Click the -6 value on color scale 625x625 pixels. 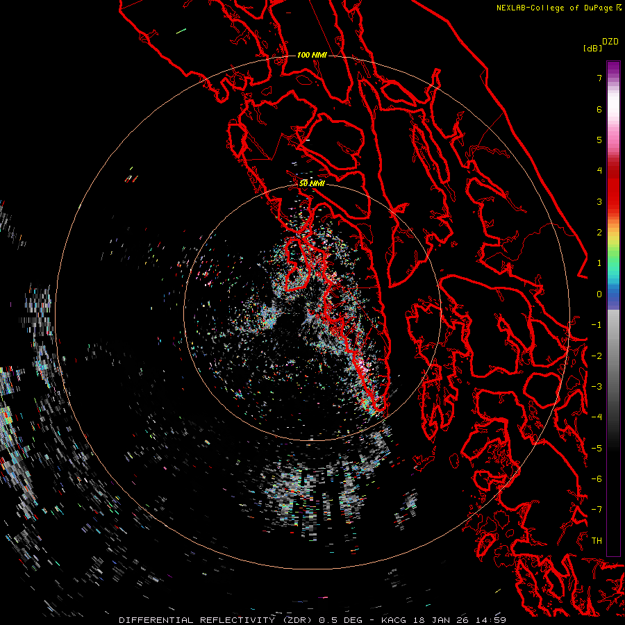pyautogui.click(x=597, y=479)
